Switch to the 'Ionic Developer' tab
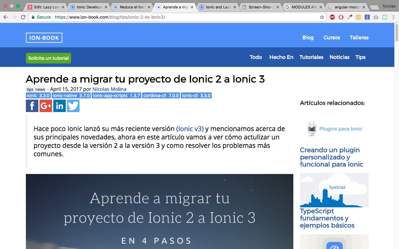Image resolution: width=399 pixels, height=249 pixels. [88, 7]
